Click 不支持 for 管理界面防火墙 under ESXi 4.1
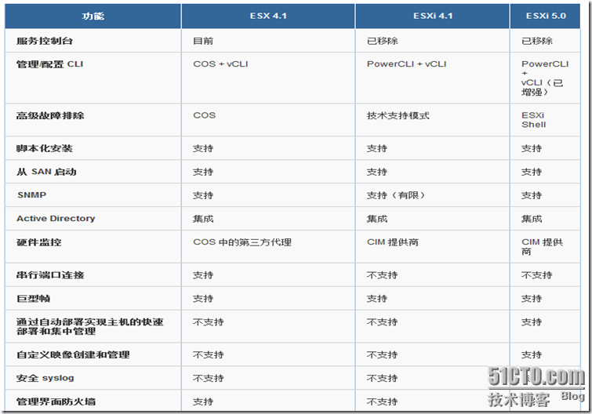The image size is (592, 414). (382, 401)
